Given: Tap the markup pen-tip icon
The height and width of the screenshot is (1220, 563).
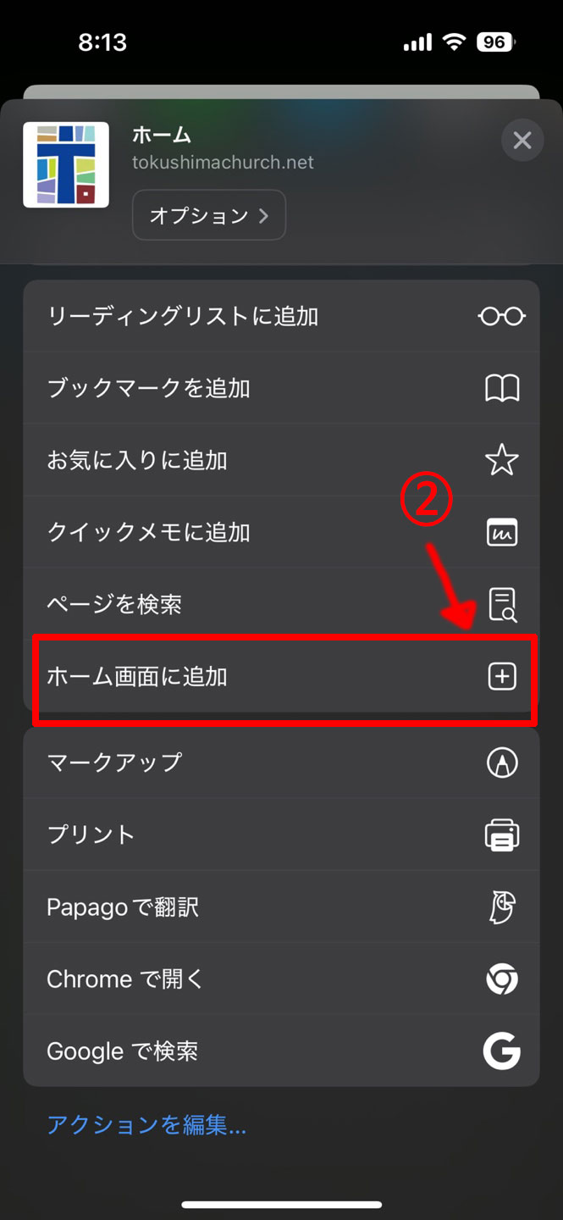Looking at the screenshot, I should [x=502, y=762].
